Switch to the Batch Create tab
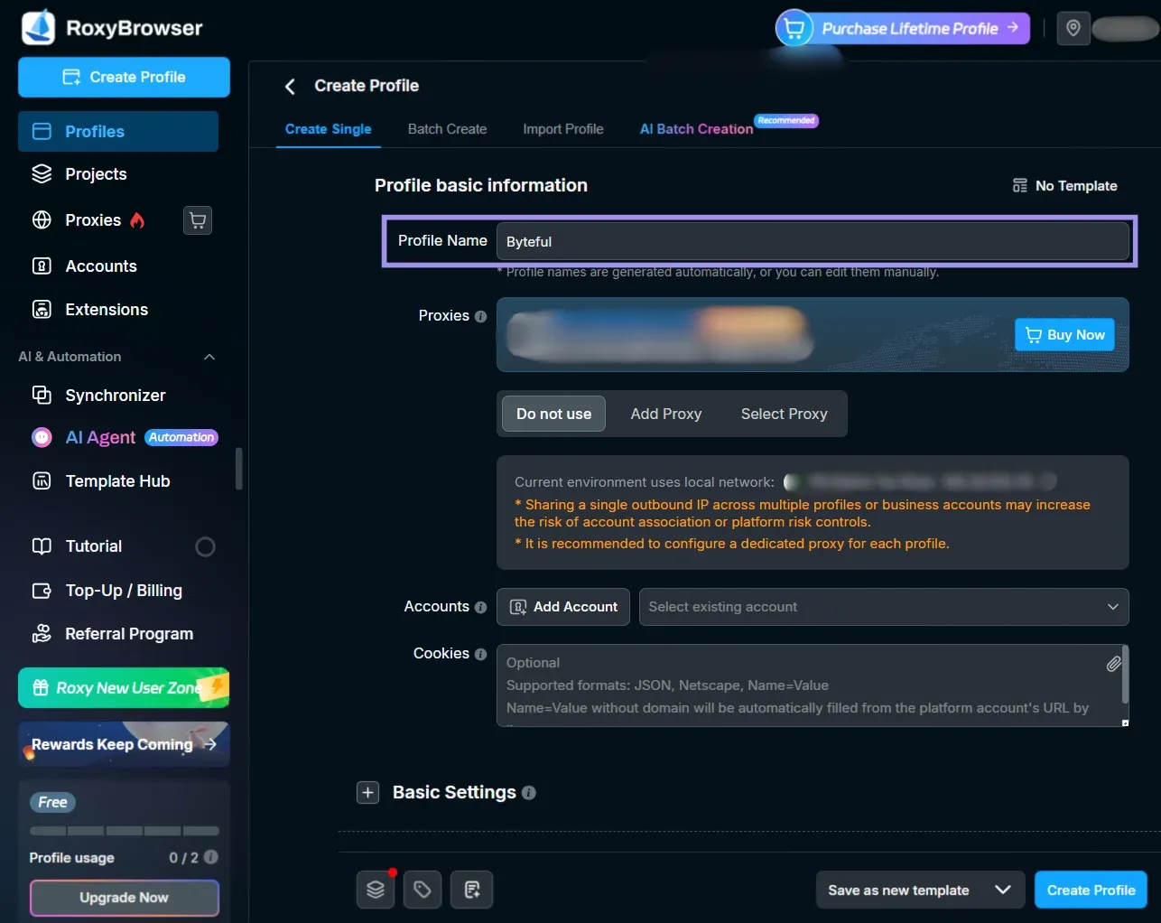The height and width of the screenshot is (923, 1161). 447,129
